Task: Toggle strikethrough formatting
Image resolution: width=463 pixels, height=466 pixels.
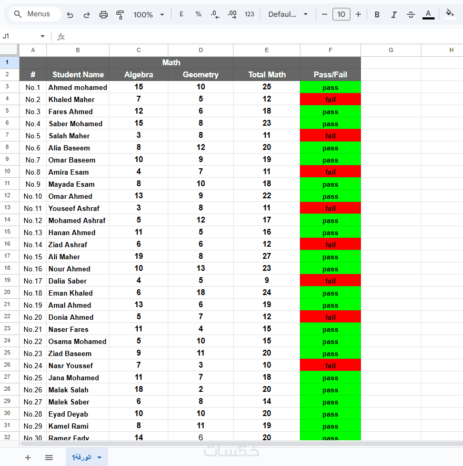Action: (x=411, y=15)
